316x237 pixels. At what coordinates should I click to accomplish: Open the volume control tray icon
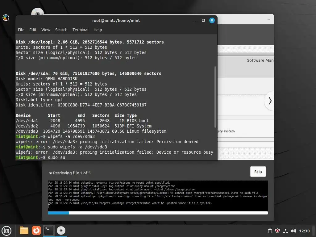point(293,231)
